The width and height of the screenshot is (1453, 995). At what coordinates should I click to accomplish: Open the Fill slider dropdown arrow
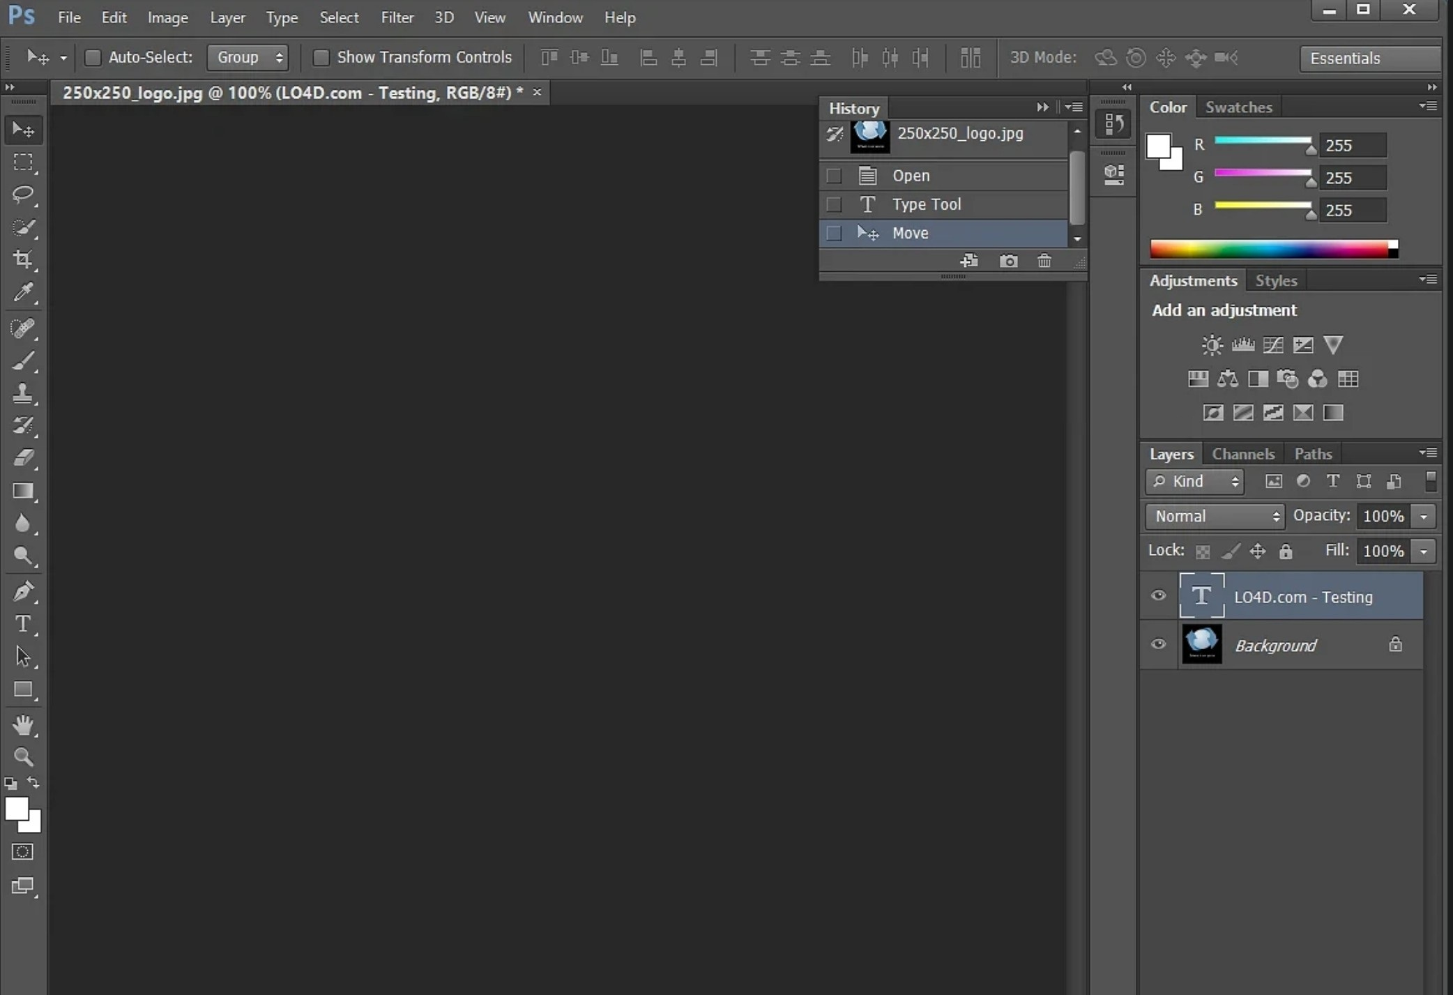tap(1423, 552)
